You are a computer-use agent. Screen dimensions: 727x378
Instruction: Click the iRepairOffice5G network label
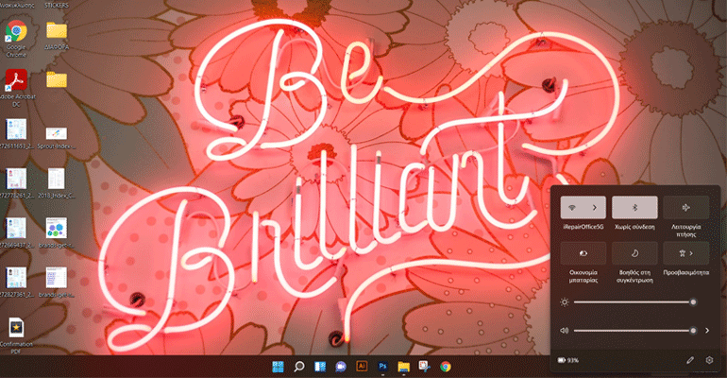coord(583,227)
